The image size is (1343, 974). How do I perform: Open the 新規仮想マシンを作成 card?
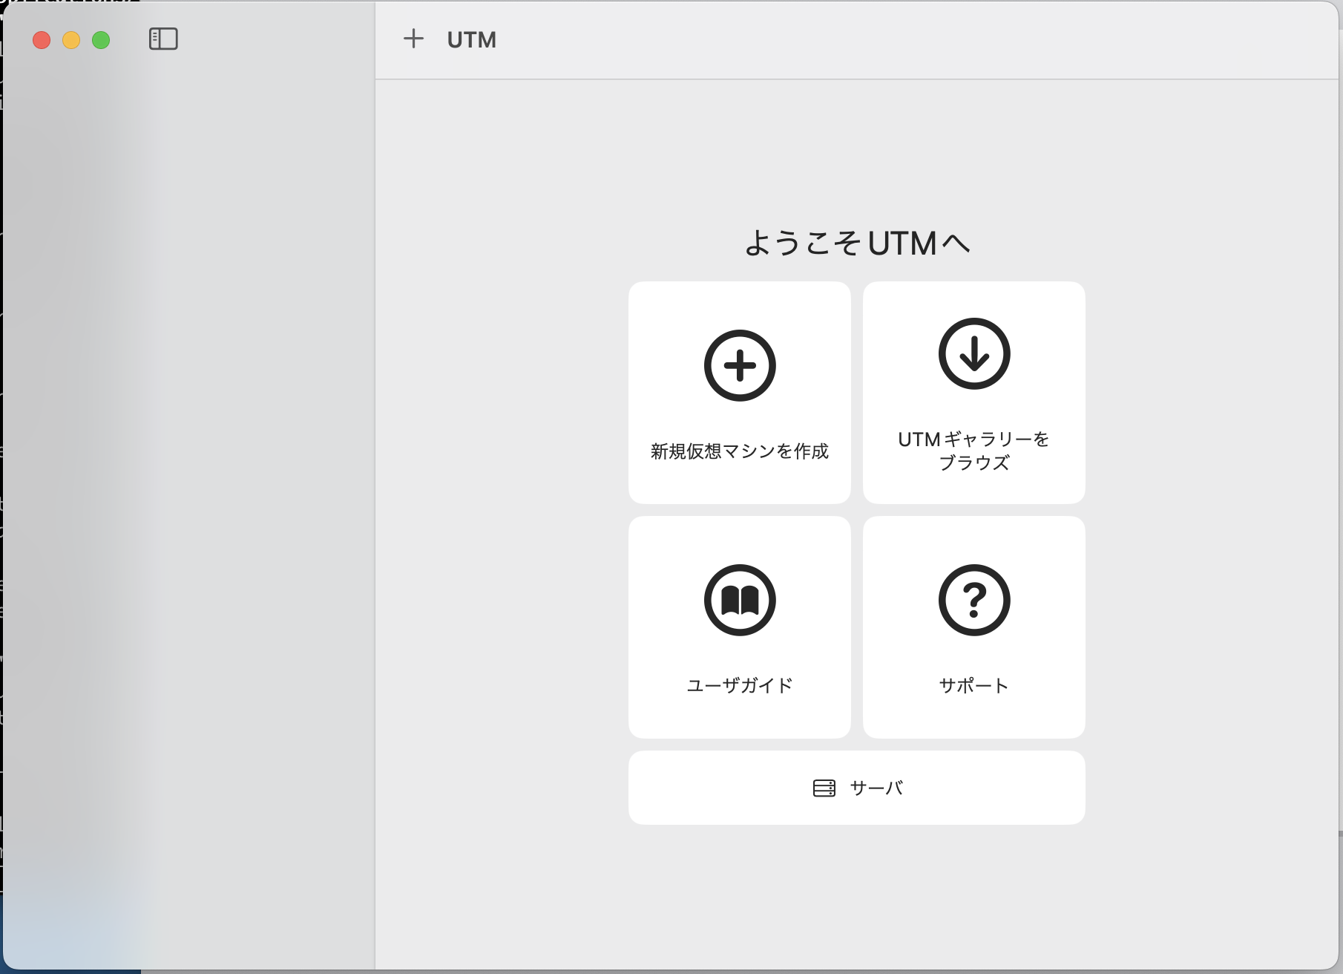pyautogui.click(x=740, y=393)
